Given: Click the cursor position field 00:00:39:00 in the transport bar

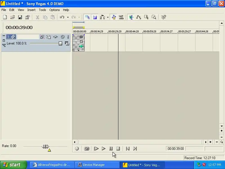Looking at the screenshot, I should [x=175, y=149].
